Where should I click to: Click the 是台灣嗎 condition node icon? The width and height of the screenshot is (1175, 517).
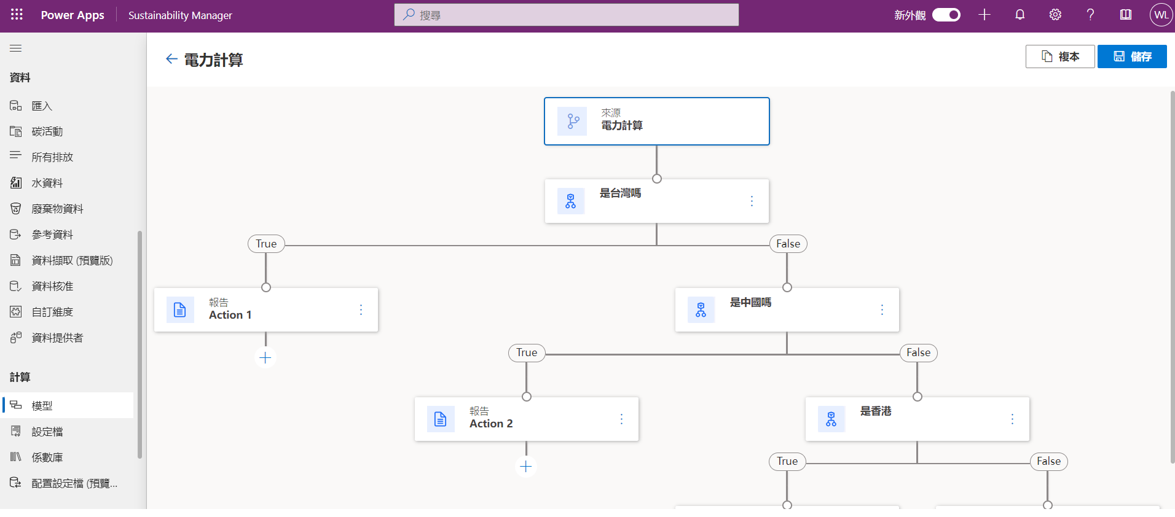coord(571,201)
